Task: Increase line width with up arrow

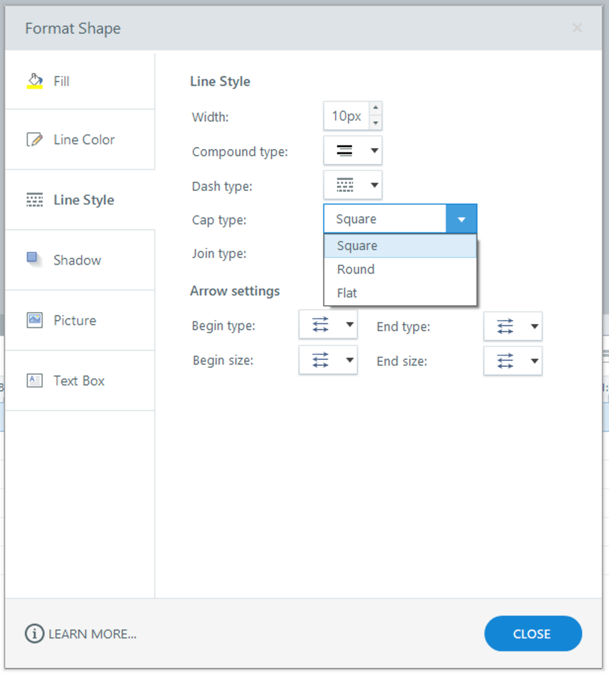Action: coord(376,108)
